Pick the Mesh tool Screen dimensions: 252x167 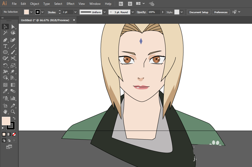pos(5,85)
